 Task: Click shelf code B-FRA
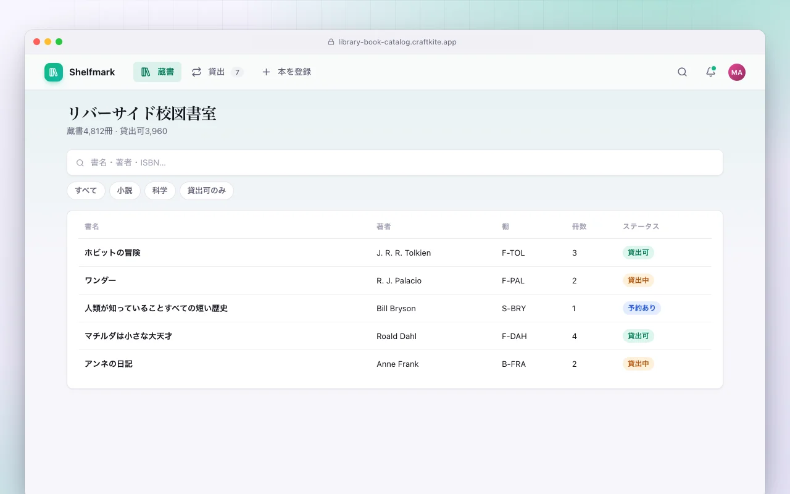(513, 364)
